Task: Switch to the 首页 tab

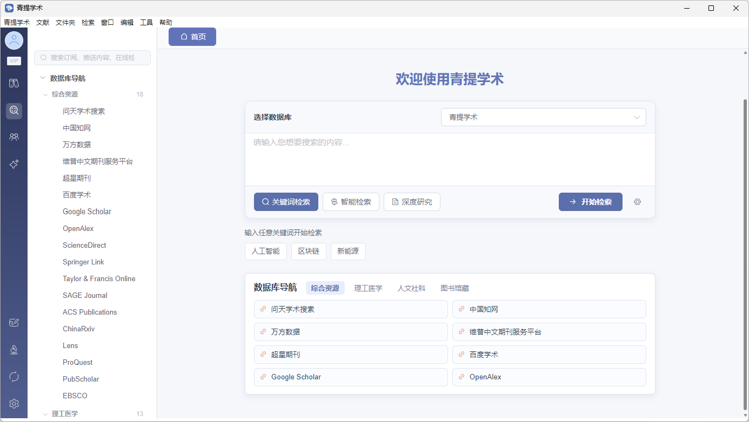Action: click(x=192, y=37)
